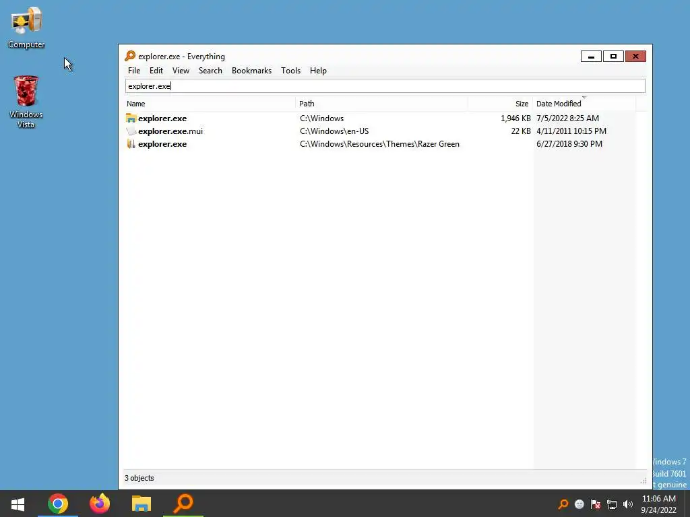The width and height of the screenshot is (690, 517).
Task: Open the View menu
Action: click(181, 70)
